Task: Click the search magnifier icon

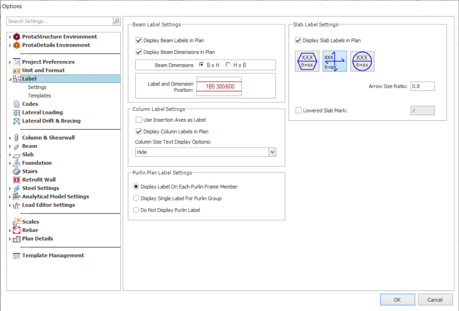Action: [x=117, y=21]
